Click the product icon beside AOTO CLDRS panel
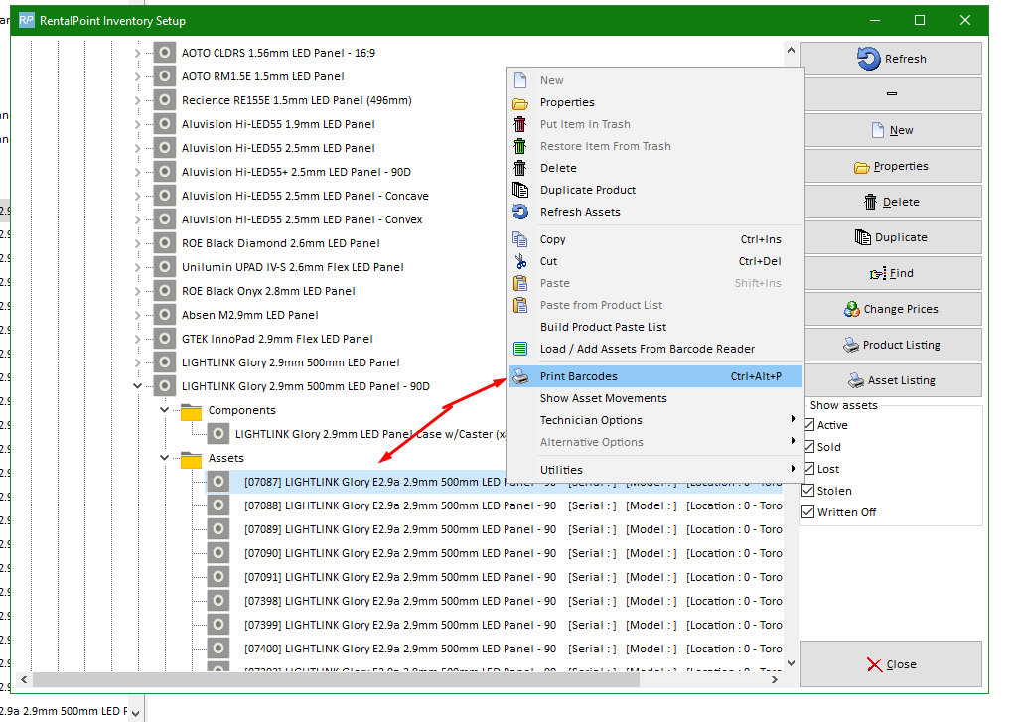Image resolution: width=1012 pixels, height=722 pixels. pyautogui.click(x=165, y=53)
